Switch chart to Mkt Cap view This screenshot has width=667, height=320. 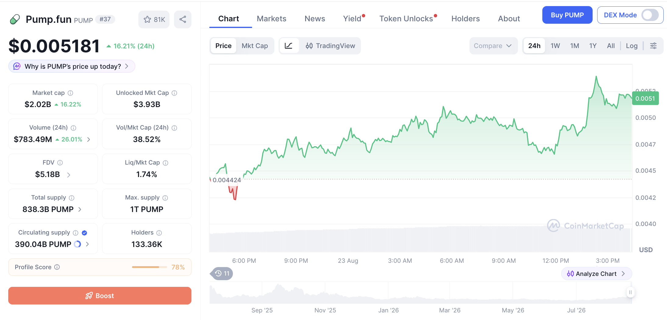[x=255, y=46]
